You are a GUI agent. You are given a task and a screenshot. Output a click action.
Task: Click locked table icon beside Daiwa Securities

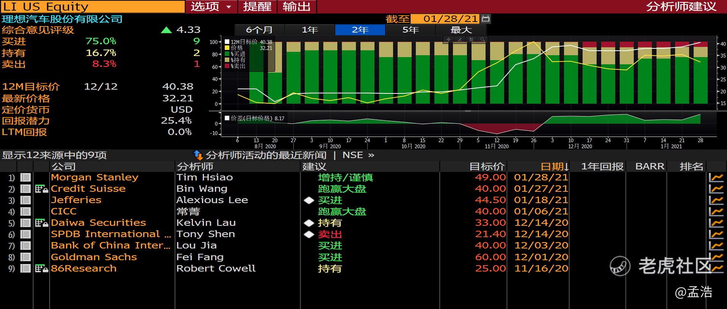pos(41,223)
